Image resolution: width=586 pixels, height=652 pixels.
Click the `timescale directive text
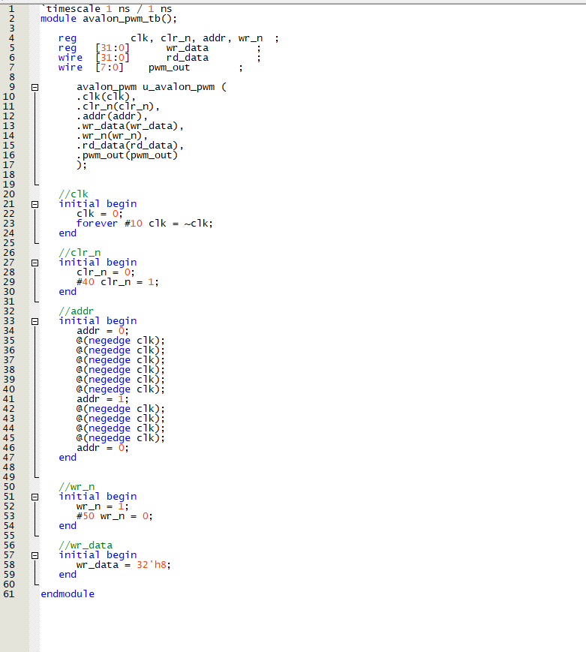pos(107,9)
